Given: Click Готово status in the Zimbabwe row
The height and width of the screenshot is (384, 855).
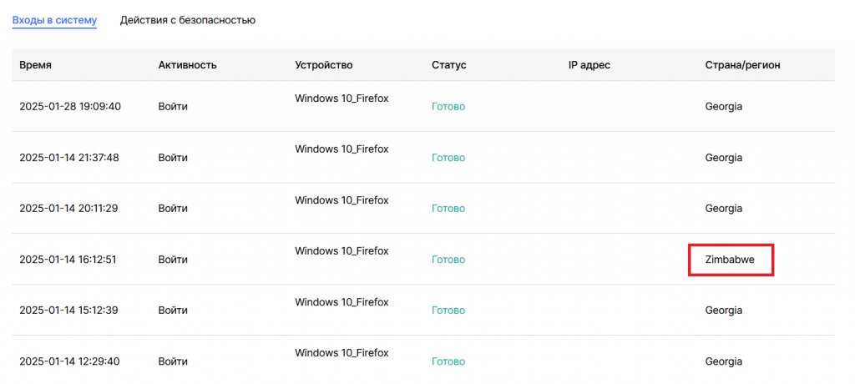Looking at the screenshot, I should (448, 260).
